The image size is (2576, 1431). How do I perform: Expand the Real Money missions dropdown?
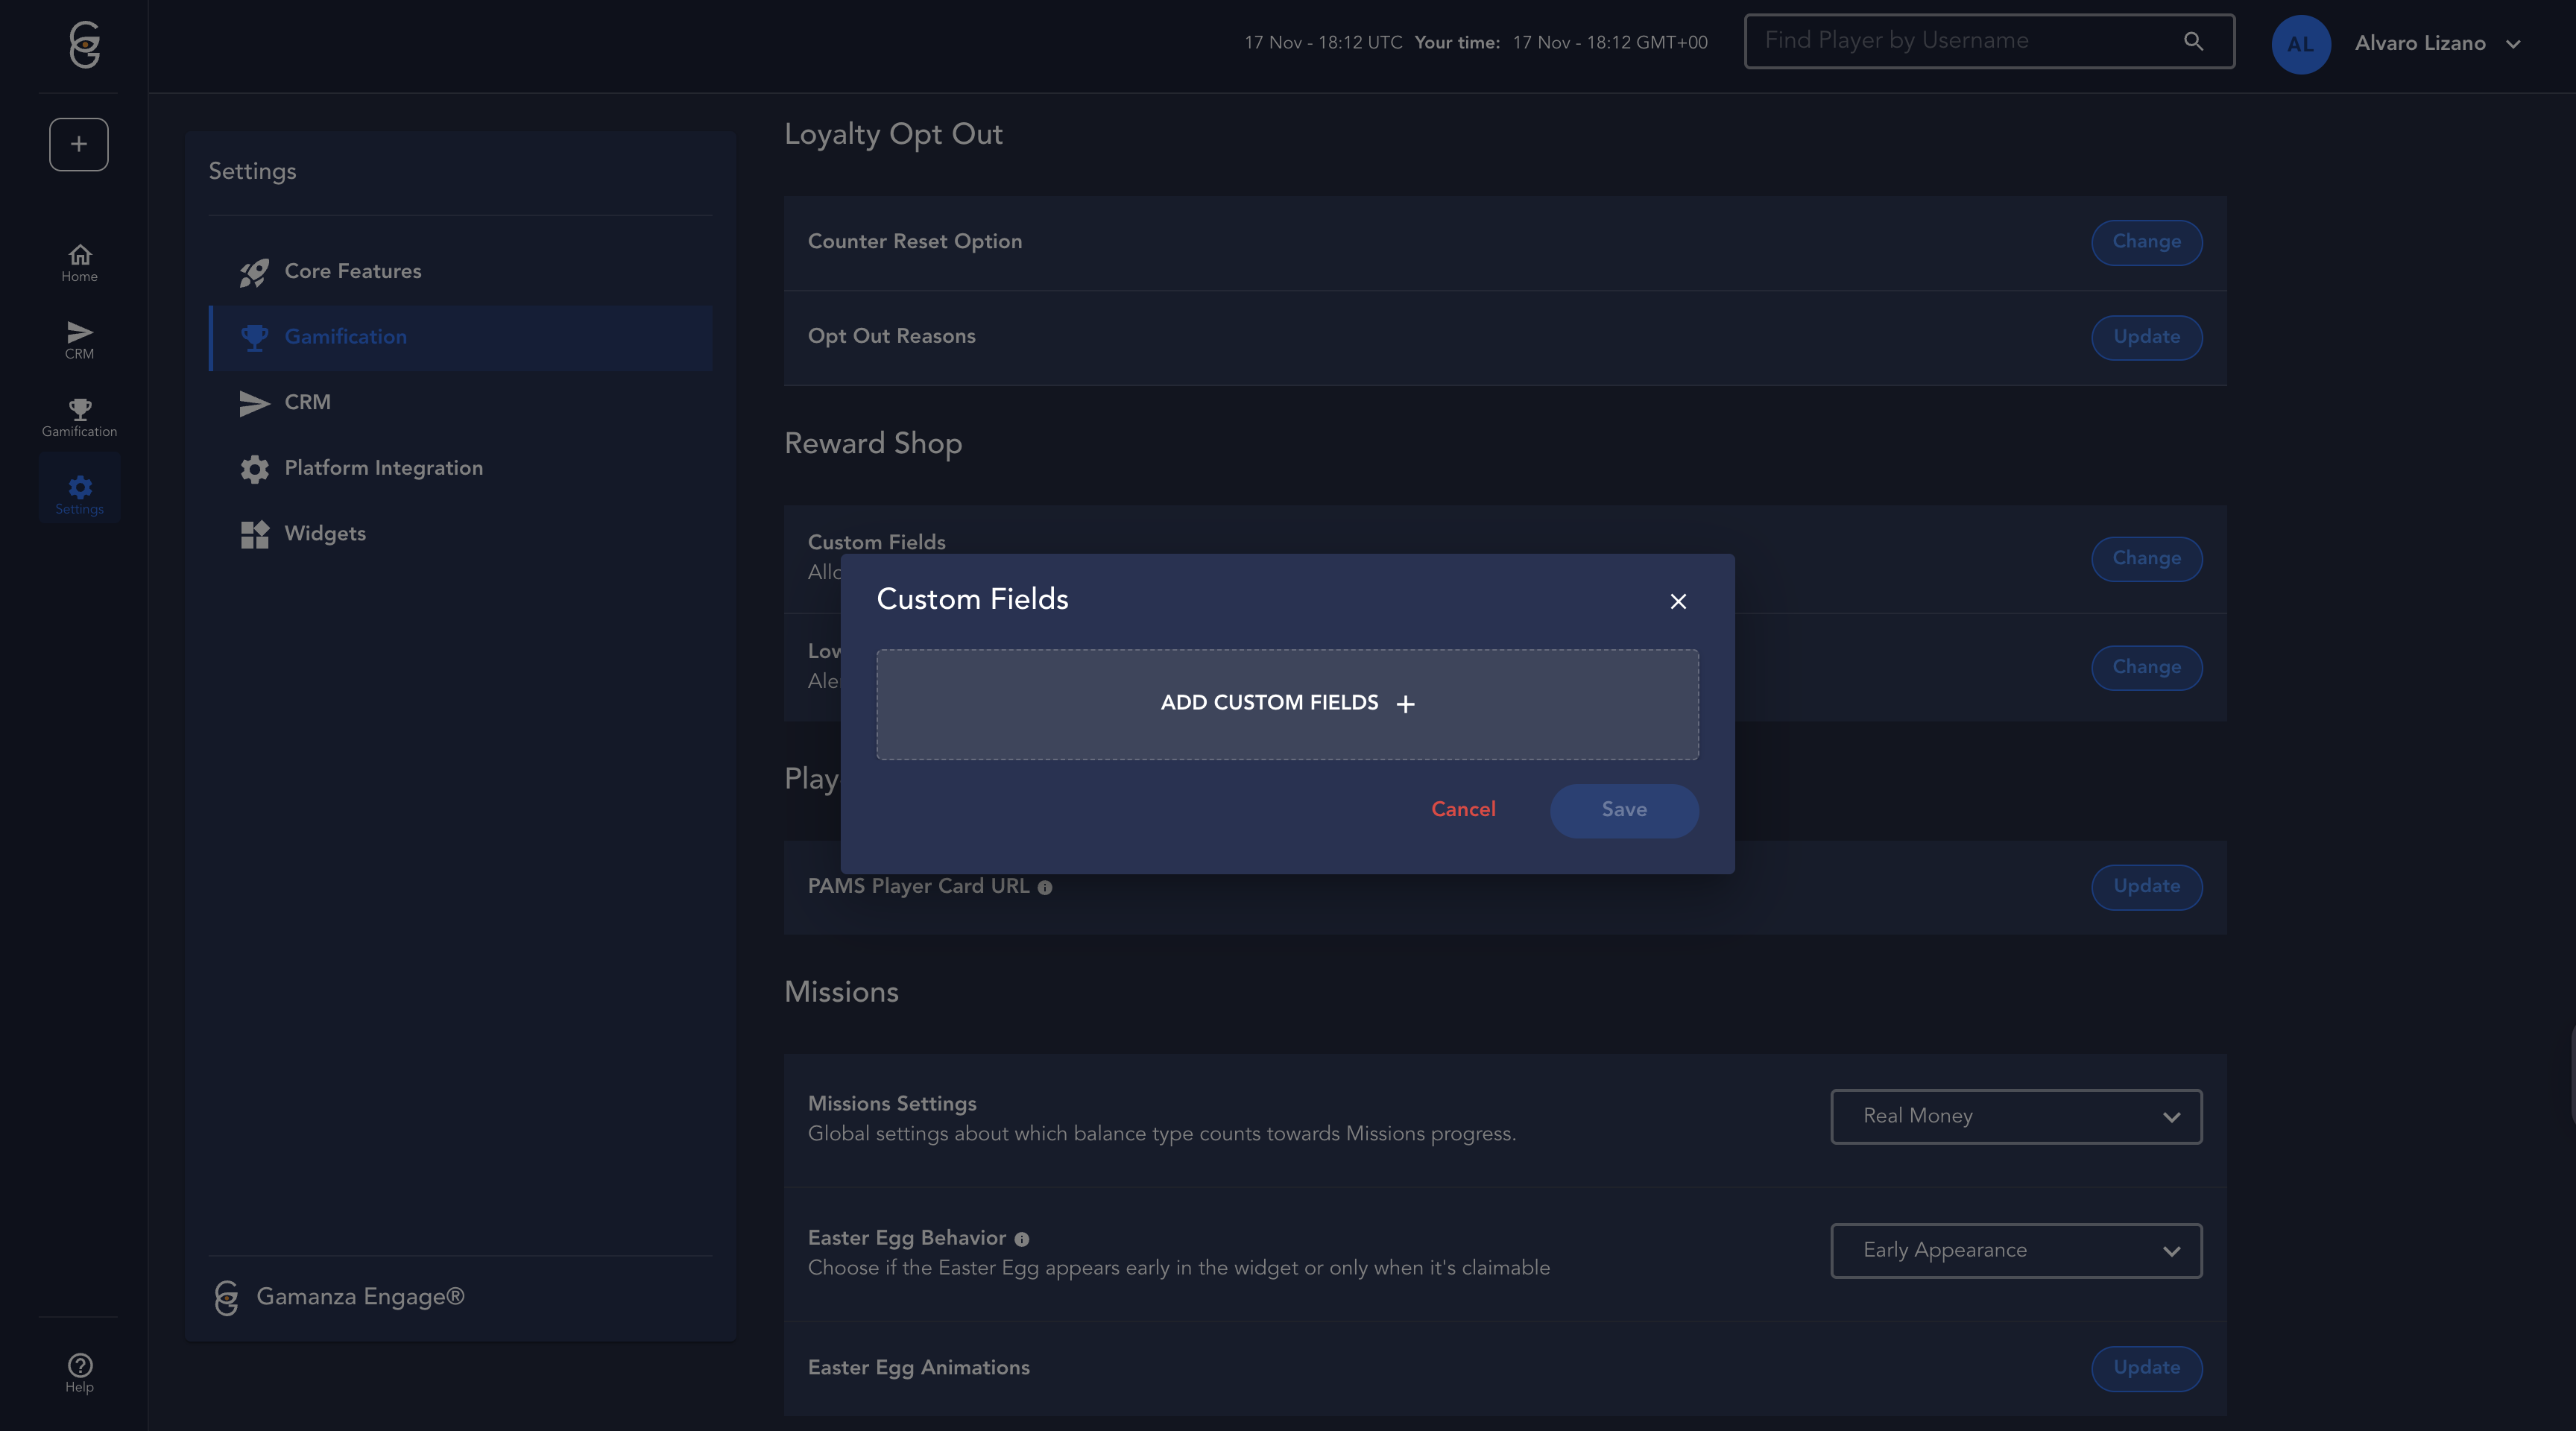point(2016,1116)
